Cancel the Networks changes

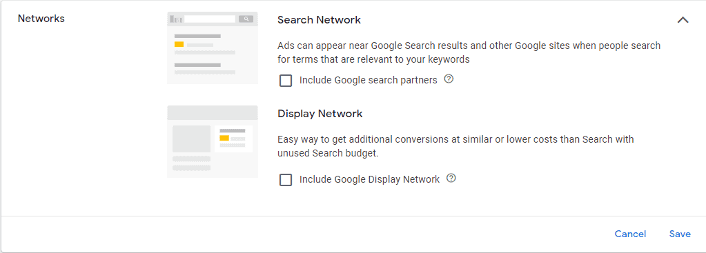(630, 234)
